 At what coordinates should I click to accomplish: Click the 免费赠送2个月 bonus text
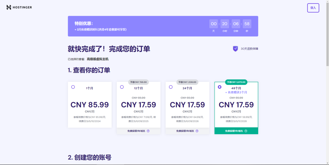236,92
